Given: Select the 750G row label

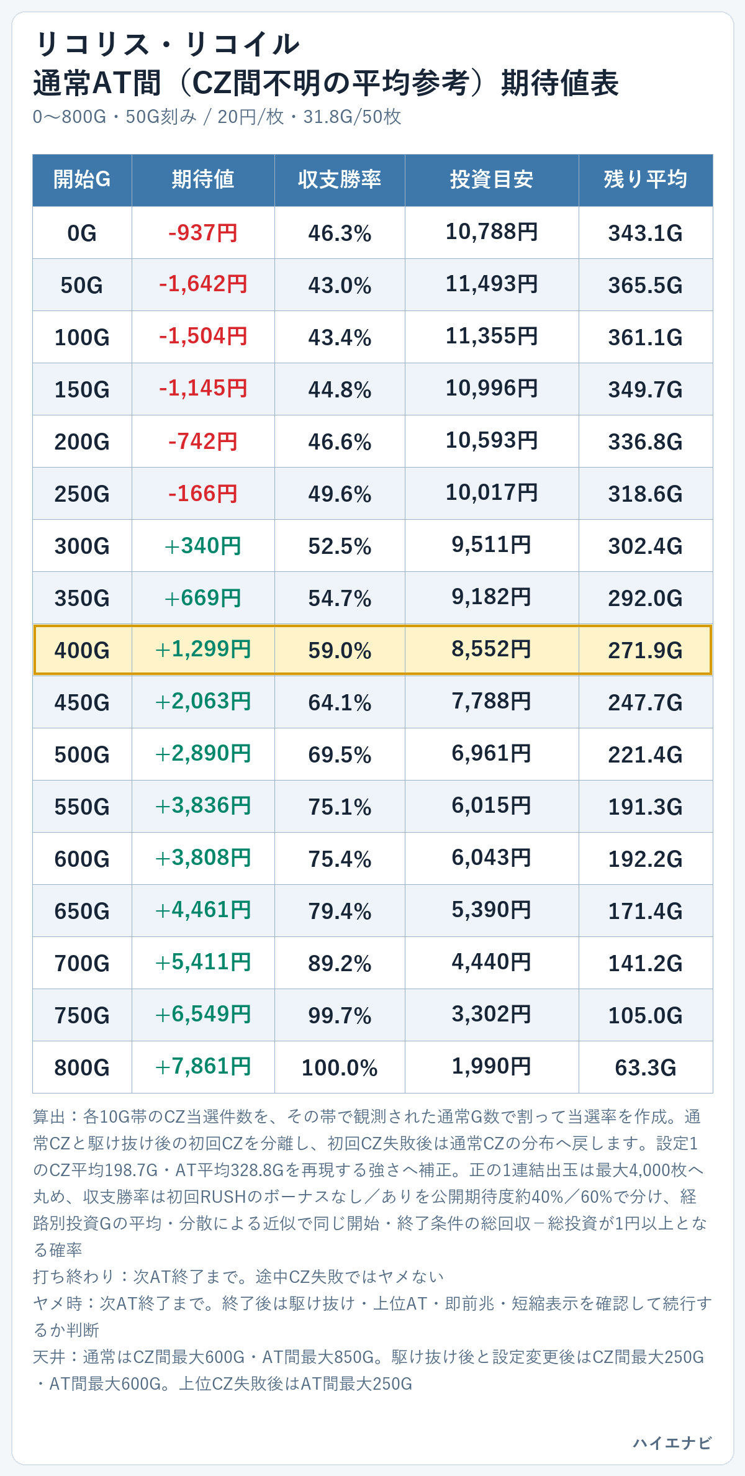Looking at the screenshot, I should click(x=82, y=1015).
